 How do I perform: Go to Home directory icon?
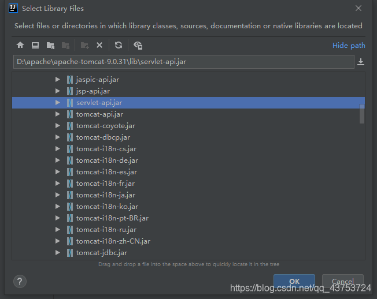click(x=20, y=45)
